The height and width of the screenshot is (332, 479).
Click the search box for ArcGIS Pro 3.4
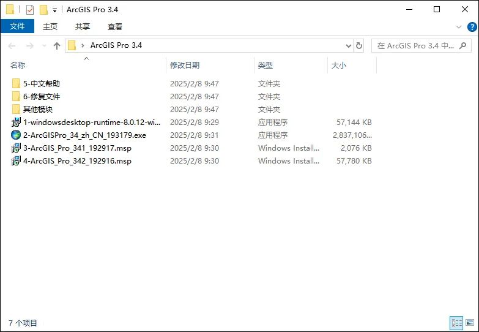pos(421,46)
